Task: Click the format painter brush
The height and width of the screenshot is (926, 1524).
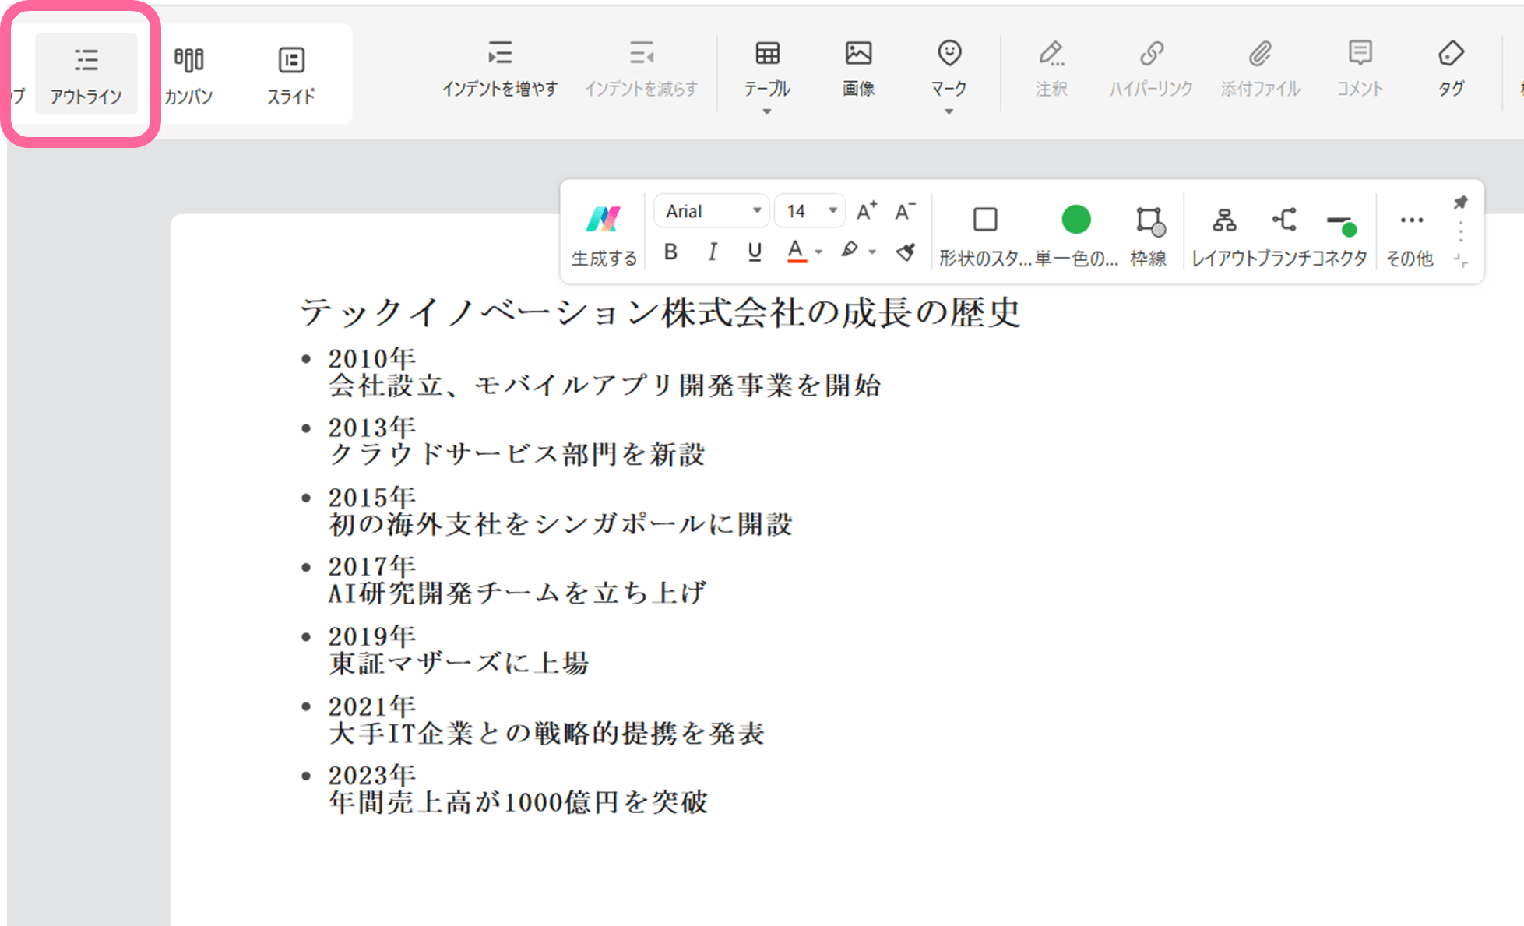Action: (906, 252)
